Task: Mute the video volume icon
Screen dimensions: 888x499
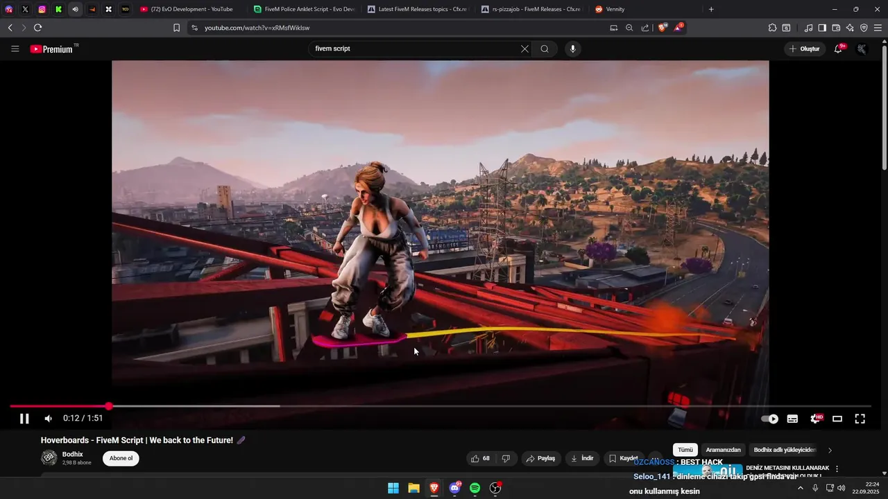Action: coord(48,419)
